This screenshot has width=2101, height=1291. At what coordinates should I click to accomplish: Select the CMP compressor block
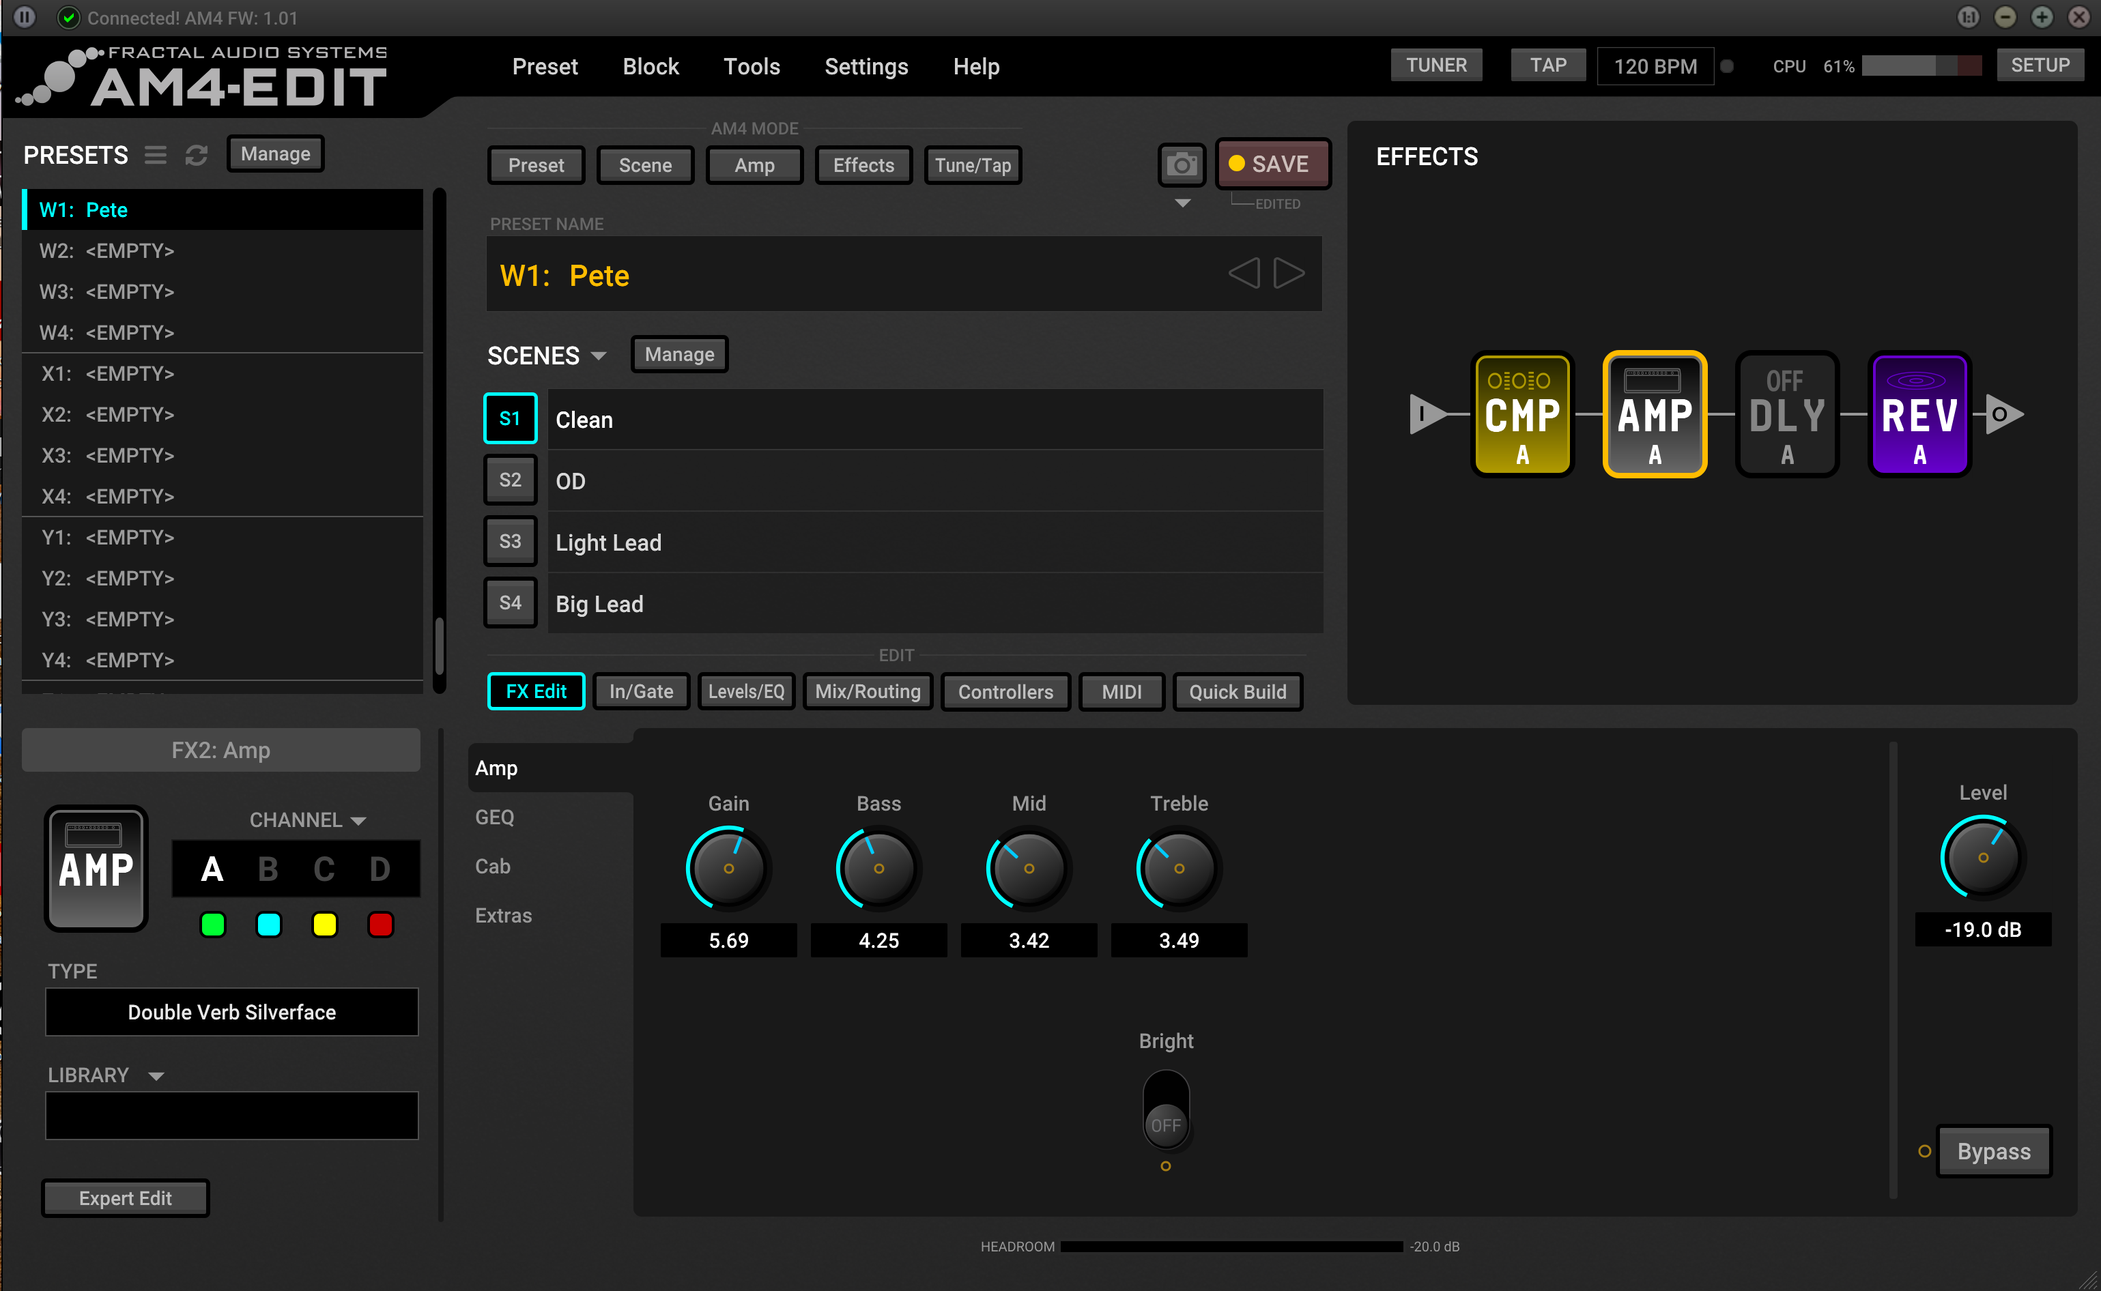[1522, 415]
